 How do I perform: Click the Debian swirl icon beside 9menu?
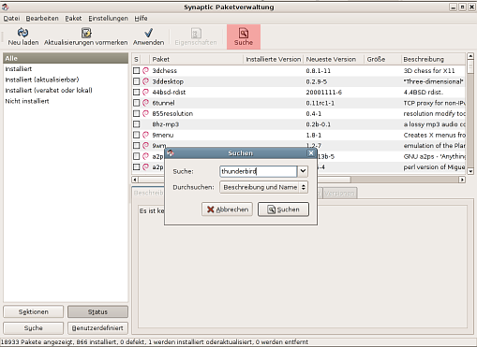tap(145, 135)
